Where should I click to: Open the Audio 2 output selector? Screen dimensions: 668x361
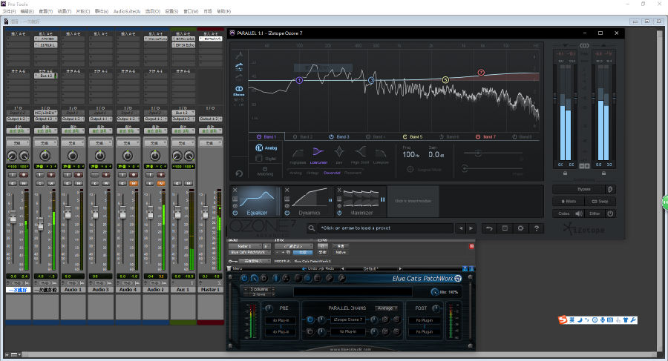point(155,119)
